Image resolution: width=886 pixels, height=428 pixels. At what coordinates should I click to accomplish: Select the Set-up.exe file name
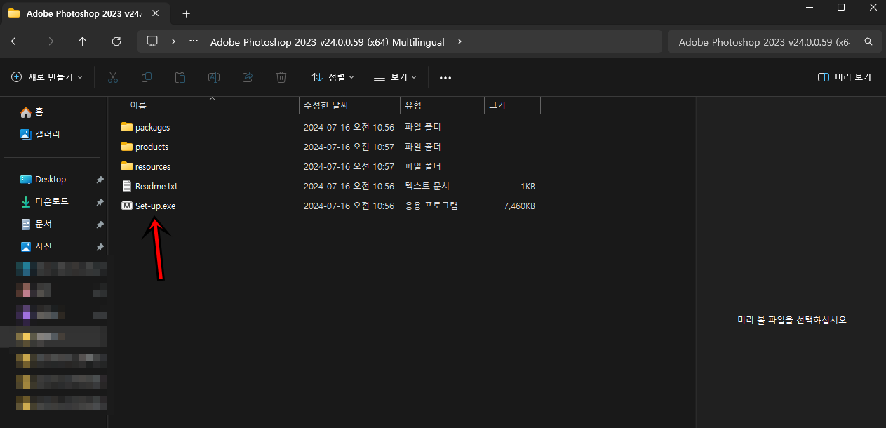pyautogui.click(x=155, y=206)
